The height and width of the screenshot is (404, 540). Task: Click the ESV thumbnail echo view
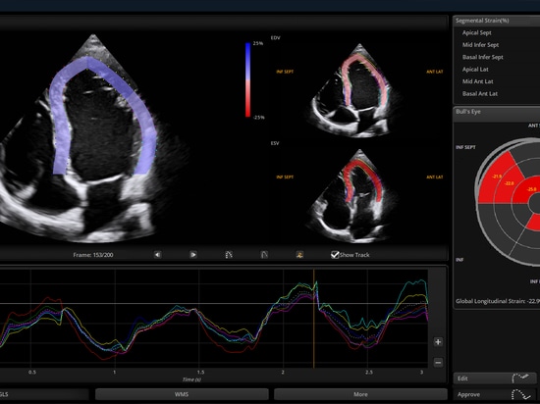click(355, 196)
